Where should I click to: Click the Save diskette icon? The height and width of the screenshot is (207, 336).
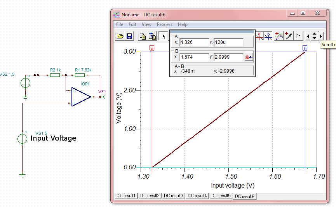click(129, 37)
